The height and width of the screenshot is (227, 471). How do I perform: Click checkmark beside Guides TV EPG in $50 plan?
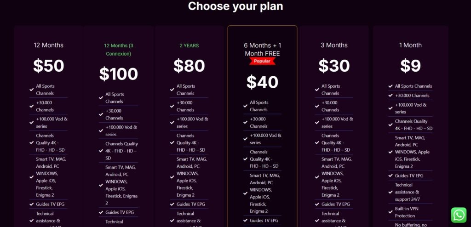pyautogui.click(x=32, y=204)
